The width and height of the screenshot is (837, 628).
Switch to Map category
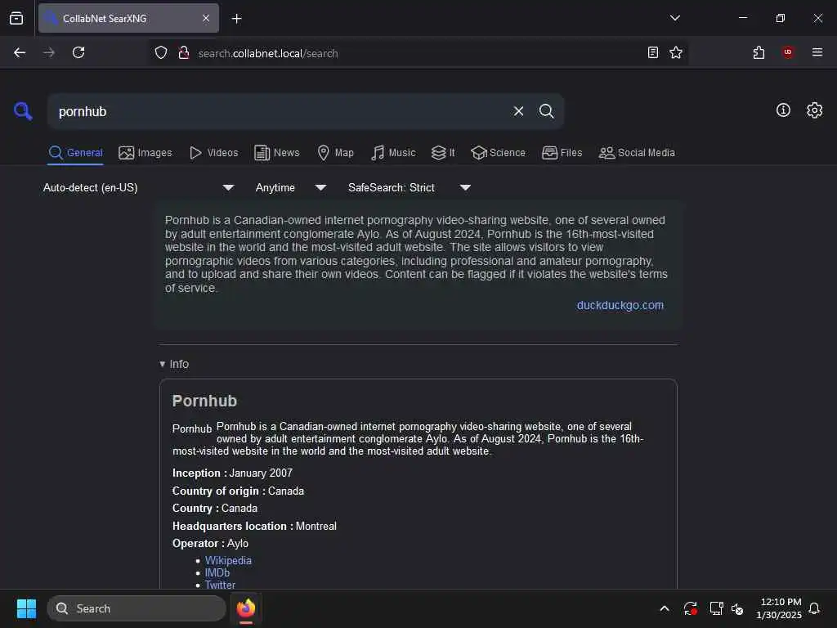[x=335, y=153]
